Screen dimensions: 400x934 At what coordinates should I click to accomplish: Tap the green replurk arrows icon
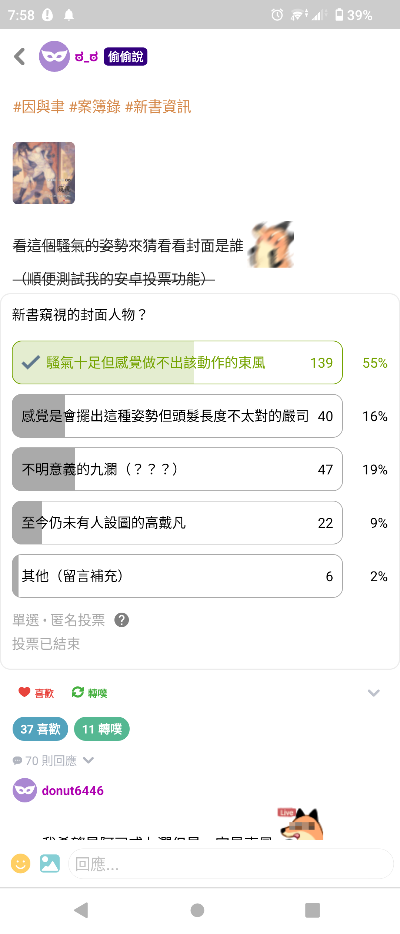(x=78, y=692)
